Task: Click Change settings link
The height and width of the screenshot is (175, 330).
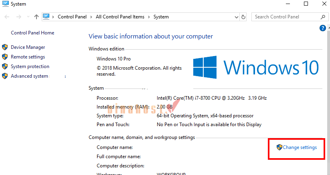Action: tap(300, 147)
